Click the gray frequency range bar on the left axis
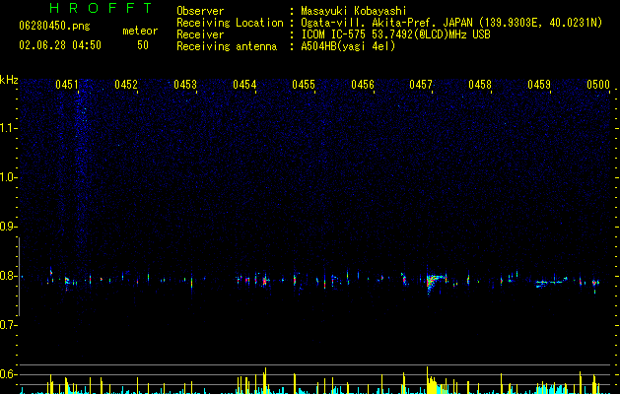The width and height of the screenshot is (620, 394). [19, 277]
